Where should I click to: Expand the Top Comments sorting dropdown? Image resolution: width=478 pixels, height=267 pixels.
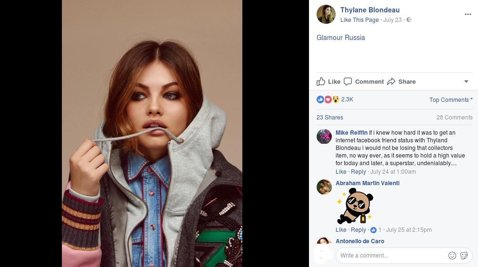point(451,100)
